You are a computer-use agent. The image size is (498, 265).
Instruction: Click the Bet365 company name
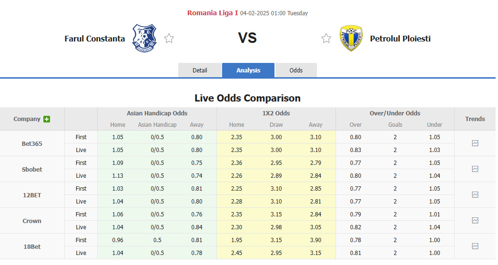tap(32, 143)
